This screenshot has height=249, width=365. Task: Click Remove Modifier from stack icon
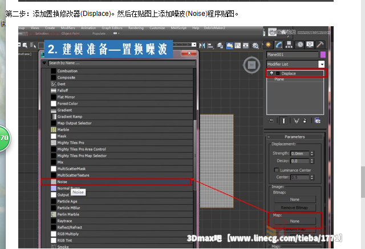[305, 121]
